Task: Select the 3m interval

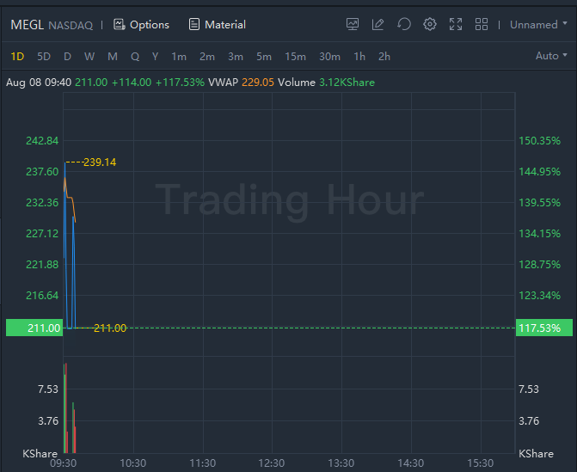Action: pyautogui.click(x=236, y=56)
